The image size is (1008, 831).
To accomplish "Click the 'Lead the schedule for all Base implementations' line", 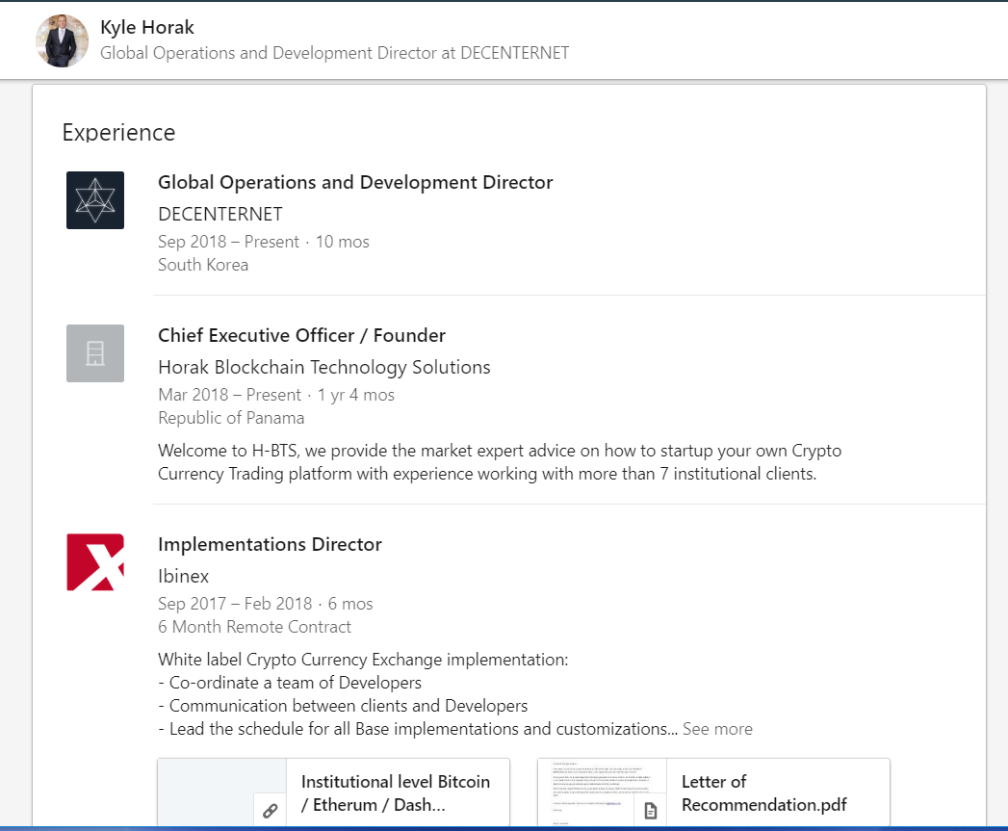I will pyautogui.click(x=418, y=729).
